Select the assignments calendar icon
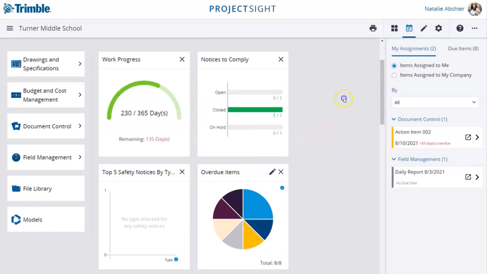The height and width of the screenshot is (274, 487). tap(409, 28)
